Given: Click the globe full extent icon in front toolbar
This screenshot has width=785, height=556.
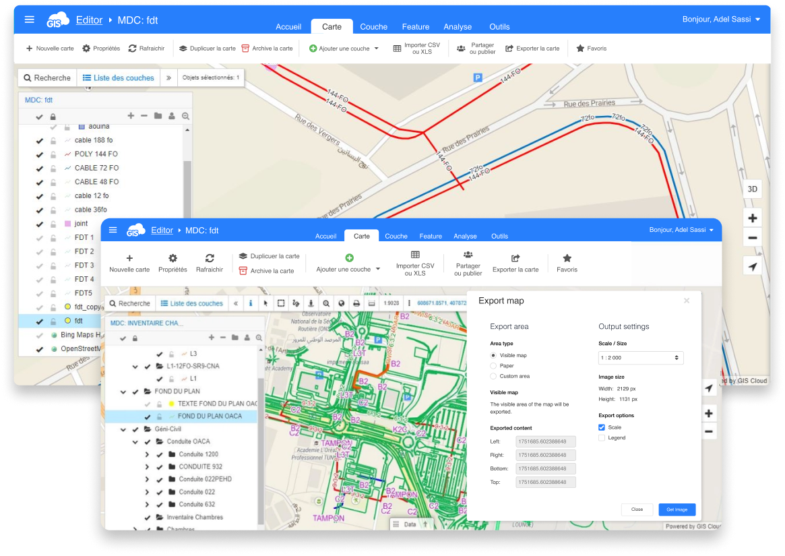Looking at the screenshot, I should pos(342,303).
